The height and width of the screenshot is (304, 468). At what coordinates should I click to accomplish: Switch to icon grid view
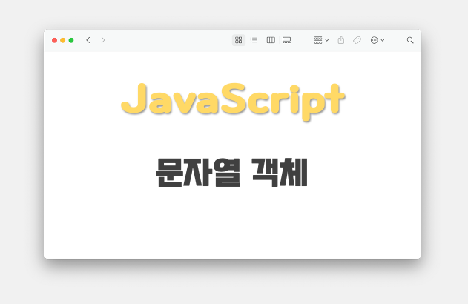tap(239, 40)
